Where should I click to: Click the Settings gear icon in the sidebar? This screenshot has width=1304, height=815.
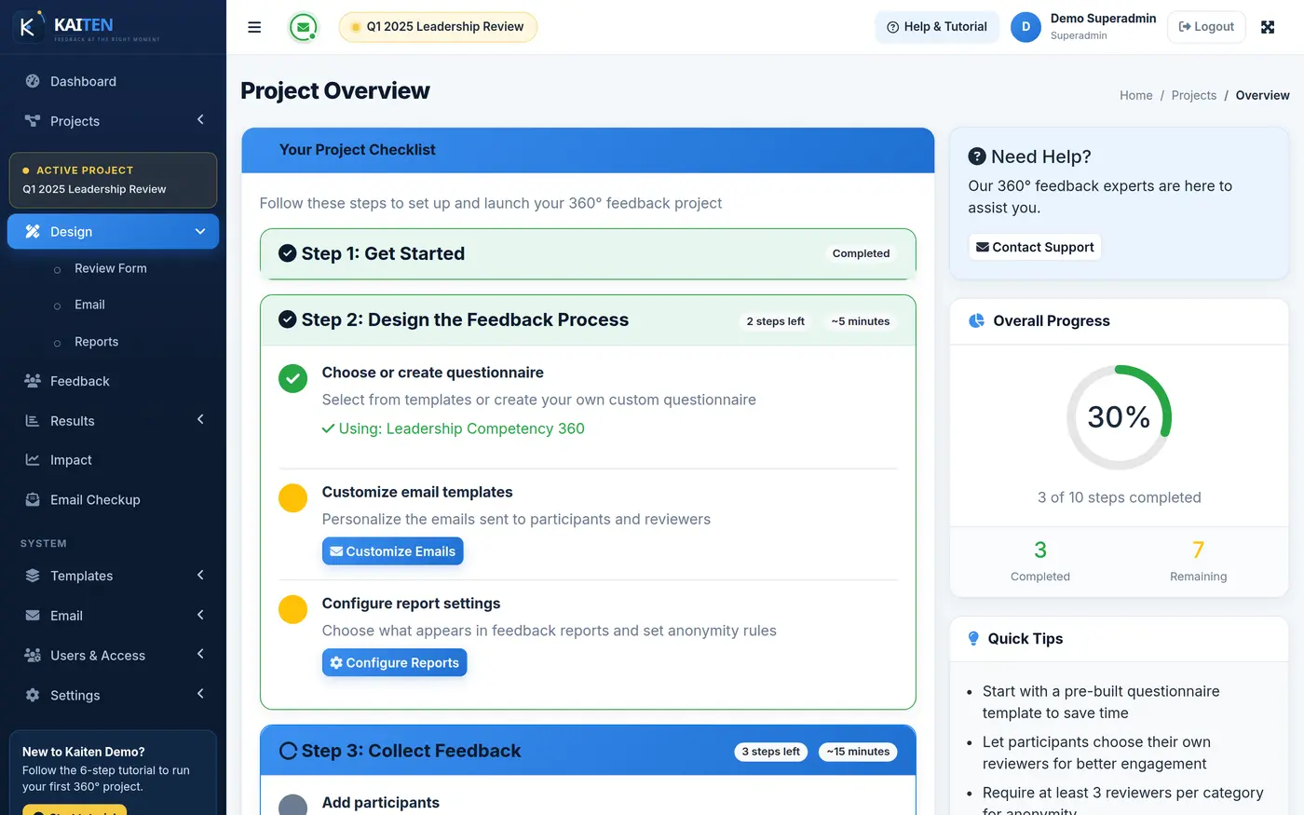(x=33, y=695)
